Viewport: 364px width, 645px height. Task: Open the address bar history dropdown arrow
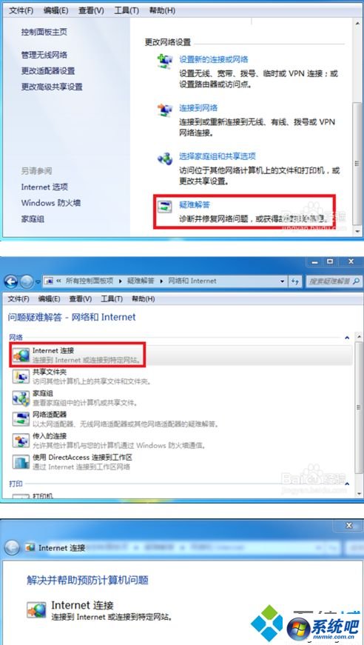tap(282, 281)
